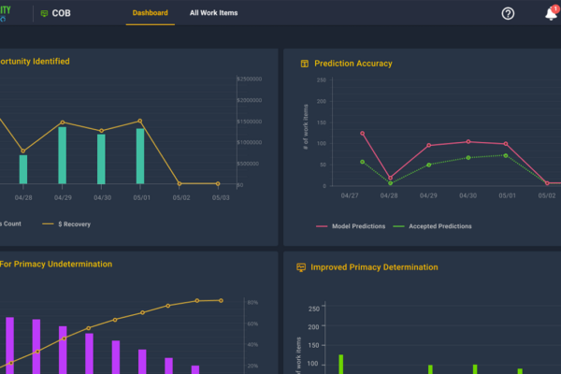Toggle the Accepted Predictions legend entry
Image resolution: width=561 pixels, height=374 pixels.
click(x=432, y=226)
